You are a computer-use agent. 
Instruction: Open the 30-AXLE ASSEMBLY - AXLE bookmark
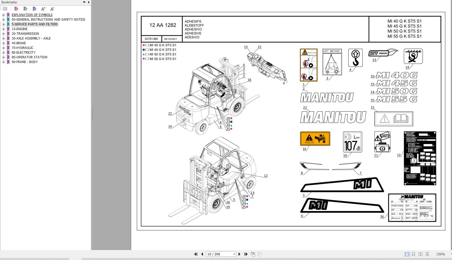click(31, 38)
